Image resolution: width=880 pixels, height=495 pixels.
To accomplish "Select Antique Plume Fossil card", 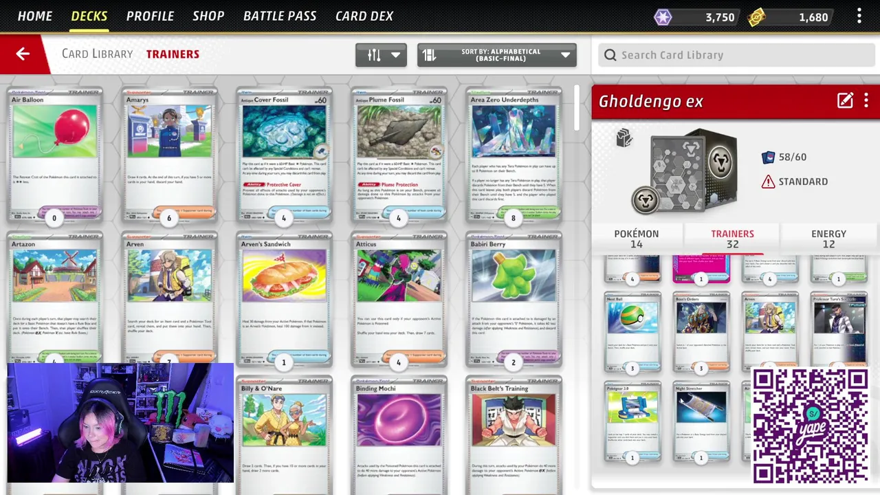I will click(x=399, y=155).
